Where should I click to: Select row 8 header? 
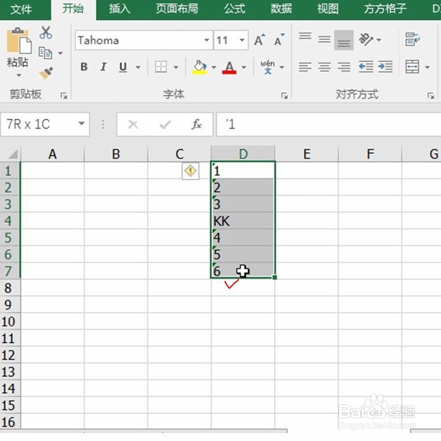pos(10,288)
